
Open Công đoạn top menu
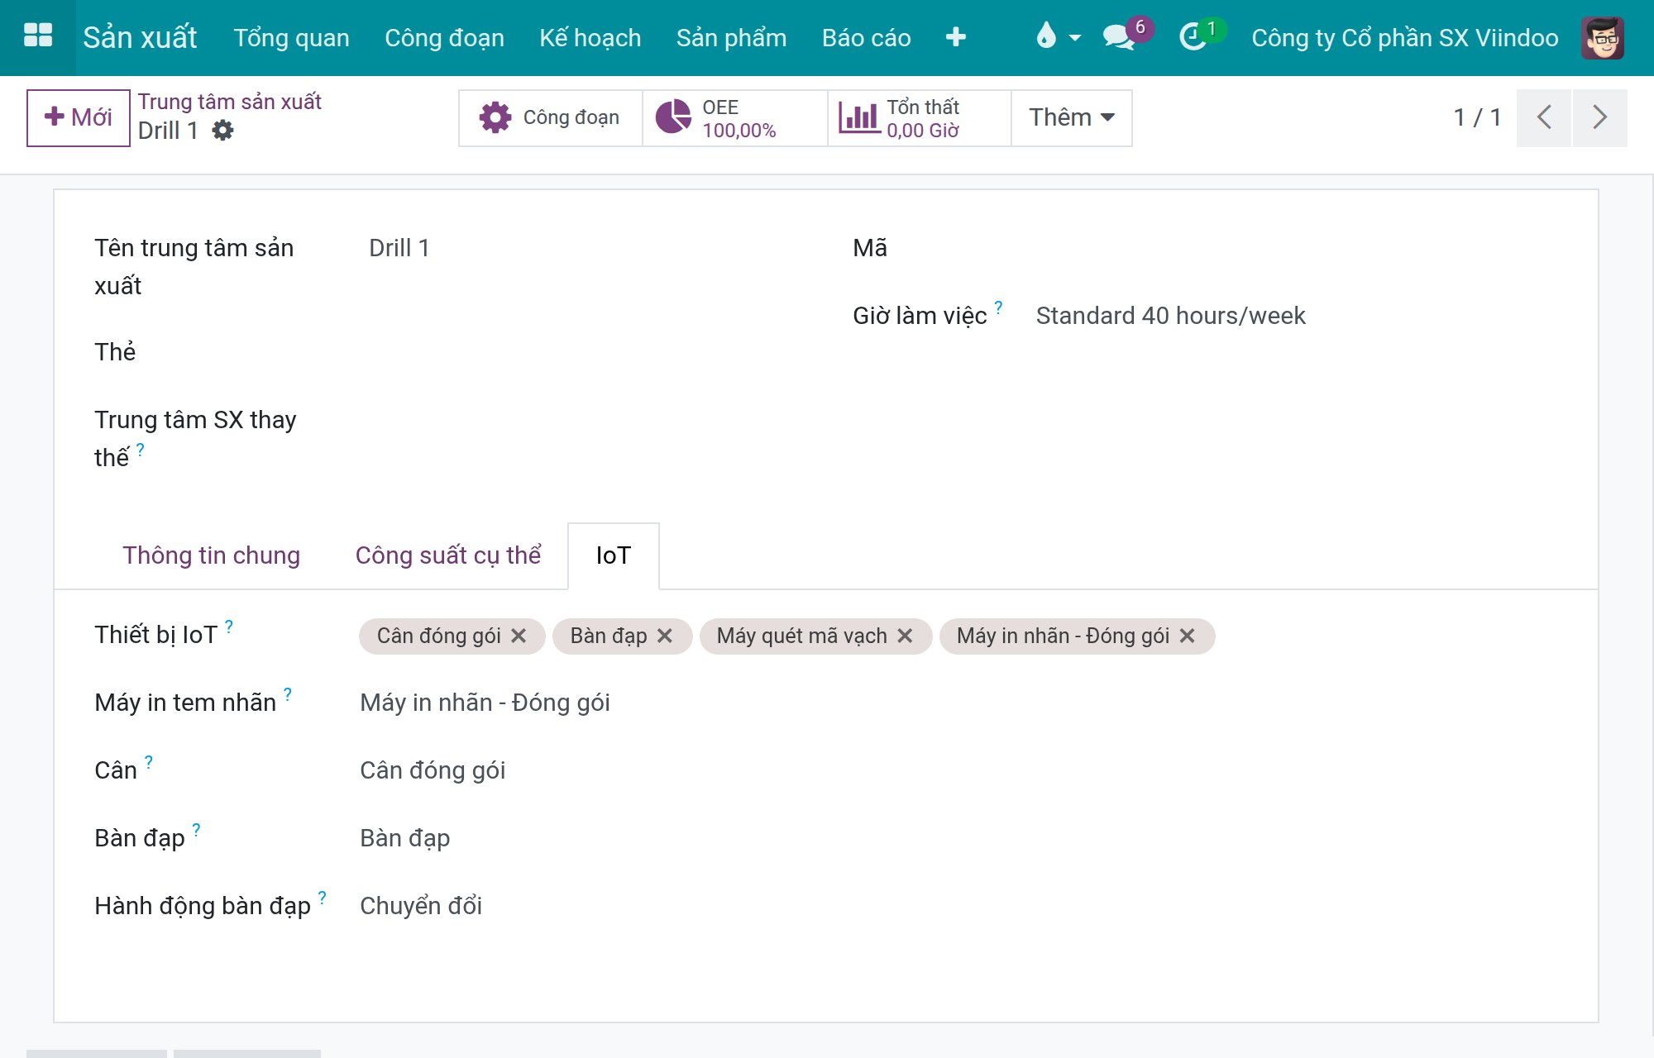(x=444, y=38)
